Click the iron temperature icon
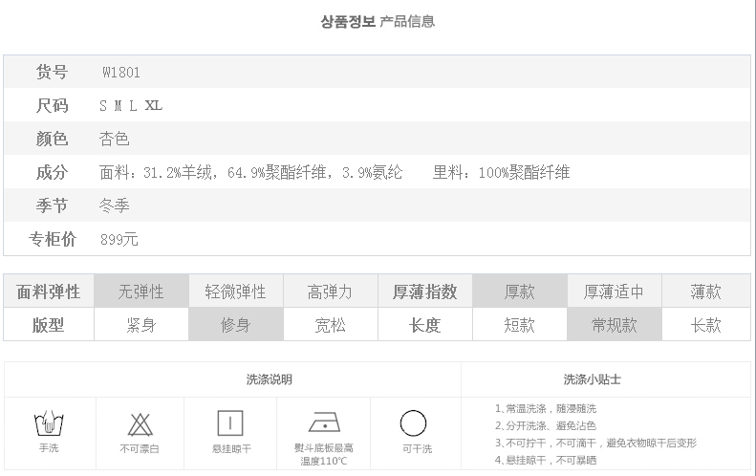The image size is (756, 476). point(324,422)
